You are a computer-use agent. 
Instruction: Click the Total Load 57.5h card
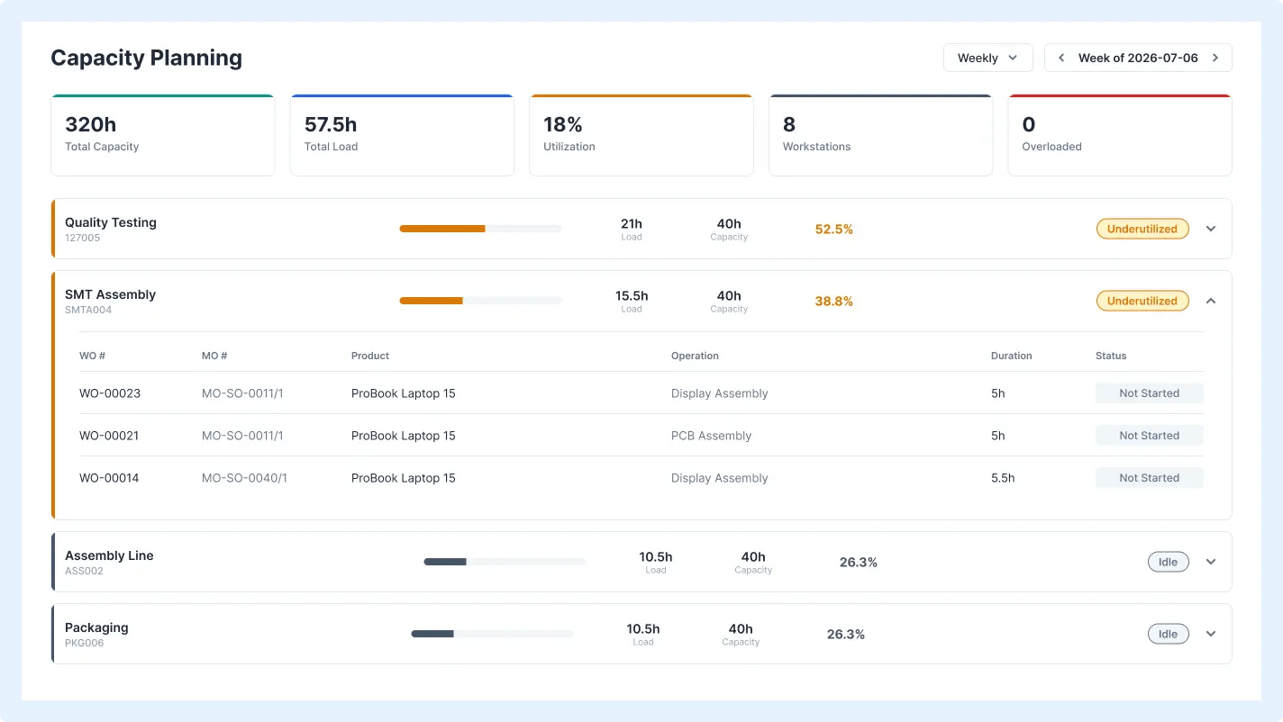click(x=402, y=135)
